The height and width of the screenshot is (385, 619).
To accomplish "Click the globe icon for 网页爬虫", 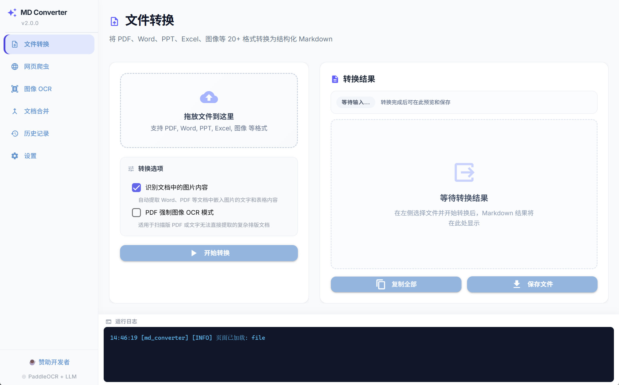I will (15, 66).
